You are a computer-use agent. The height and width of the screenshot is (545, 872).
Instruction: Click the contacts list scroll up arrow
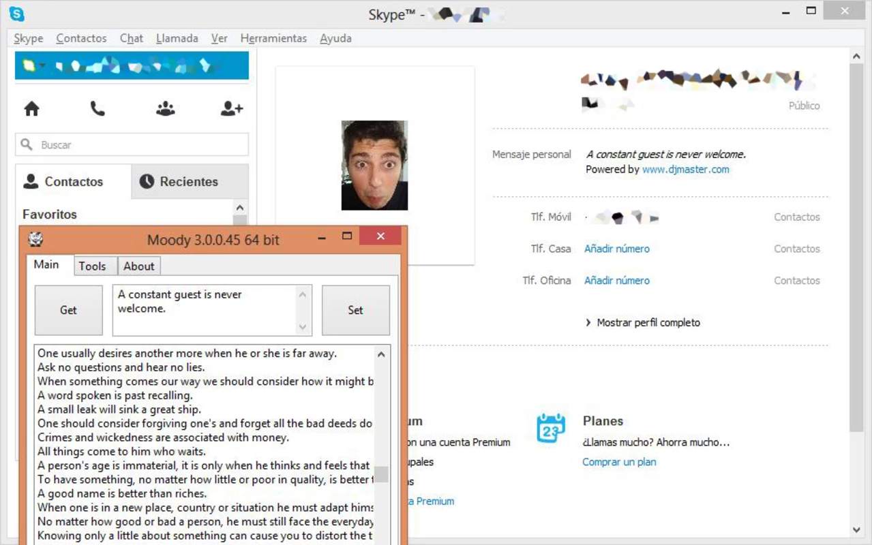pyautogui.click(x=239, y=208)
